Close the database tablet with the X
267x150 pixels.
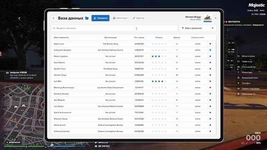(x=215, y=18)
